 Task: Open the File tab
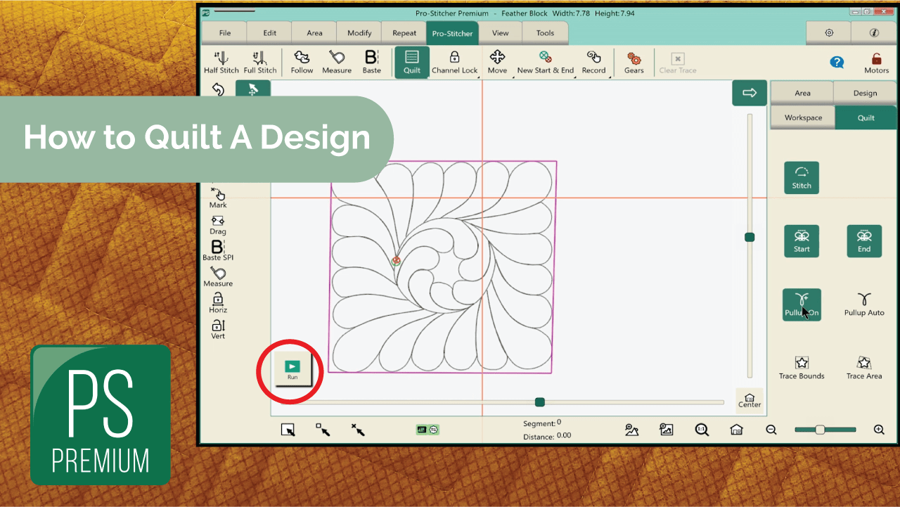(x=225, y=33)
